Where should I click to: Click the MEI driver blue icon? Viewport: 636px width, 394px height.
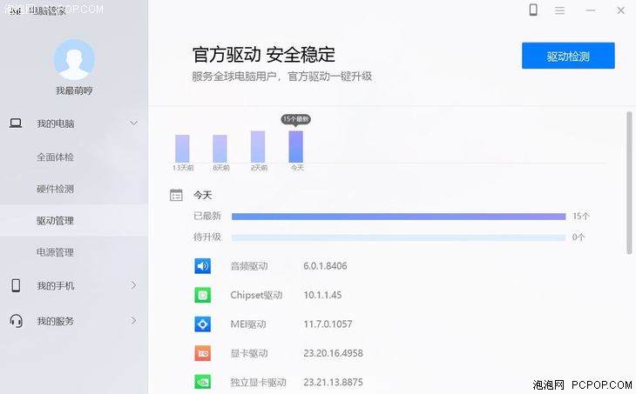pyautogui.click(x=202, y=324)
